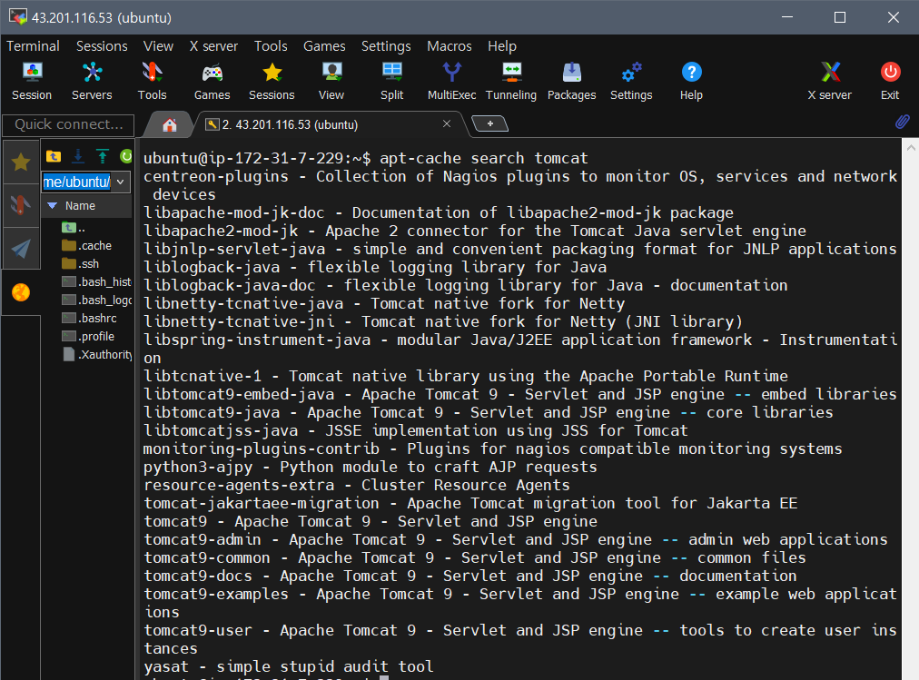919x680 pixels.
Task: Open the Games menu in the menu bar
Action: [x=324, y=45]
